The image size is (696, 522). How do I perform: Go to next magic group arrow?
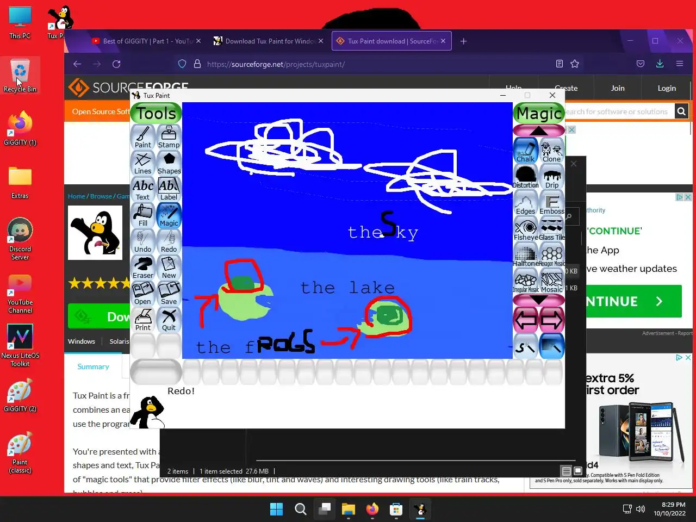tap(551, 320)
